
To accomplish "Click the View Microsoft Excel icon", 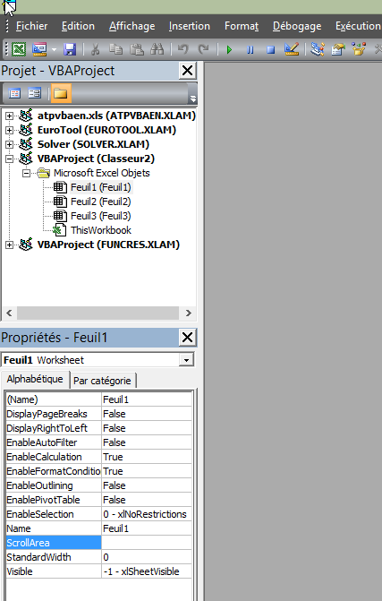I will click(19, 49).
